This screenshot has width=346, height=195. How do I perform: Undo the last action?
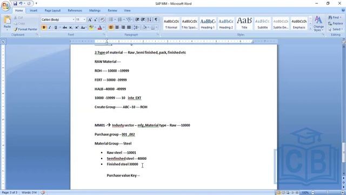[x=21, y=4]
